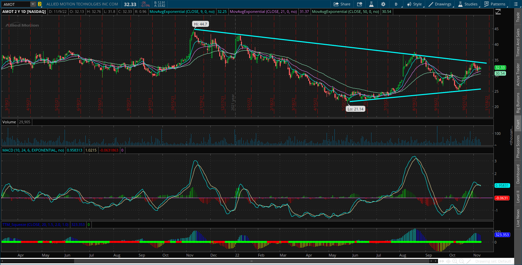
Task: Click the Volume study label
Action: coord(9,122)
